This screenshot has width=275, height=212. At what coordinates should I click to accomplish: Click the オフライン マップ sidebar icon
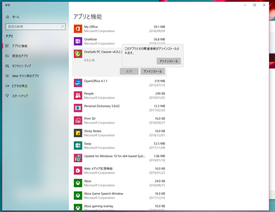(x=7, y=66)
